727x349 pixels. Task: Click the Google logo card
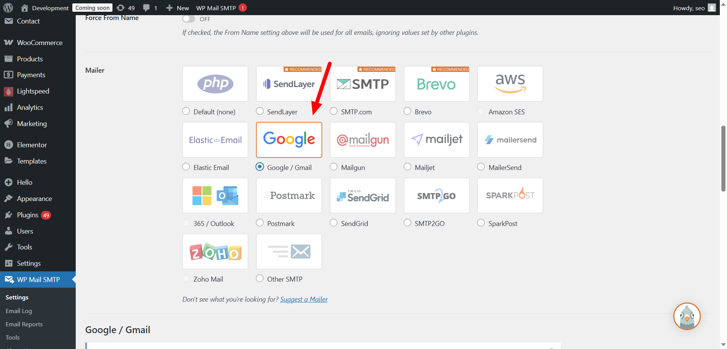[289, 140]
